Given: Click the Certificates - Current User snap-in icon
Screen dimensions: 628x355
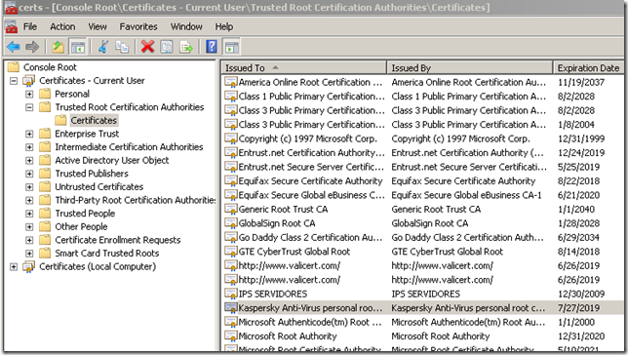Looking at the screenshot, I should (x=29, y=81).
